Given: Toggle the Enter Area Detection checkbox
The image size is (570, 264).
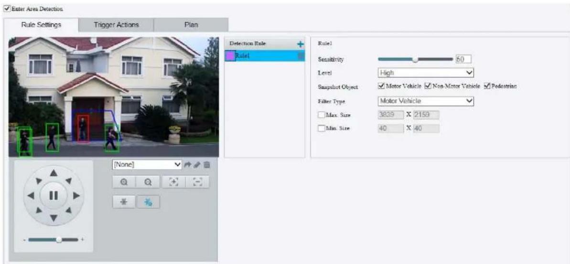Looking at the screenshot, I should point(6,9).
